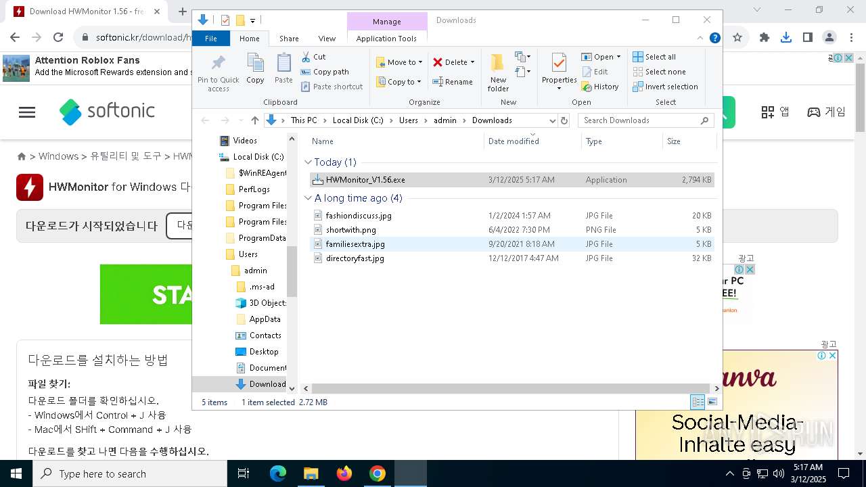Select the Home ribbon tab

click(249, 39)
